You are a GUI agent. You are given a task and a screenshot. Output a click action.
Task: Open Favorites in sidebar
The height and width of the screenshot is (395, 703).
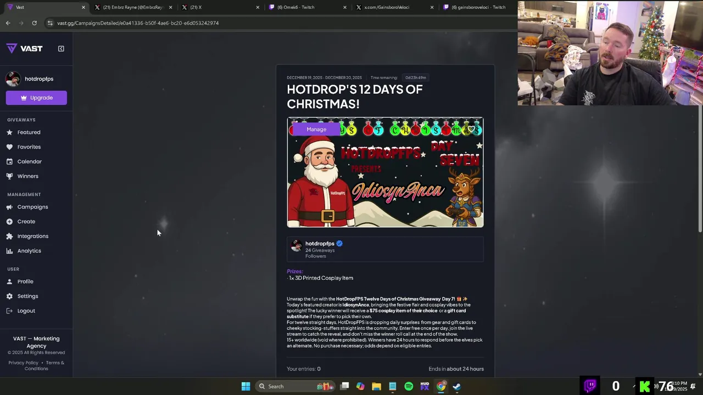[29, 147]
